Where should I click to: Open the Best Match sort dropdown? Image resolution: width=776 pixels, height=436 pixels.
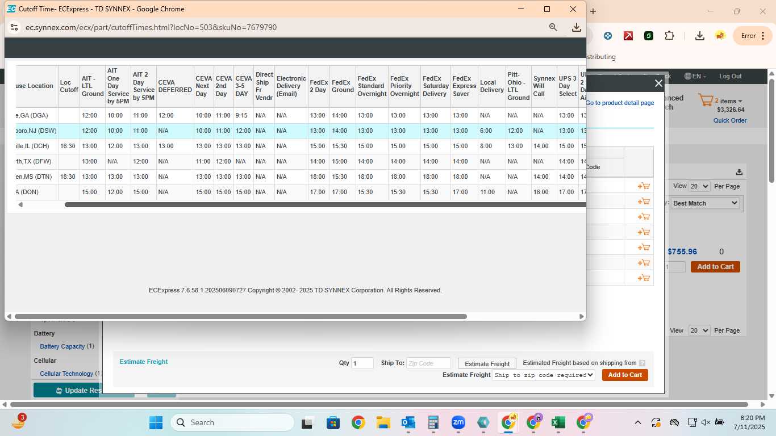[x=704, y=203]
